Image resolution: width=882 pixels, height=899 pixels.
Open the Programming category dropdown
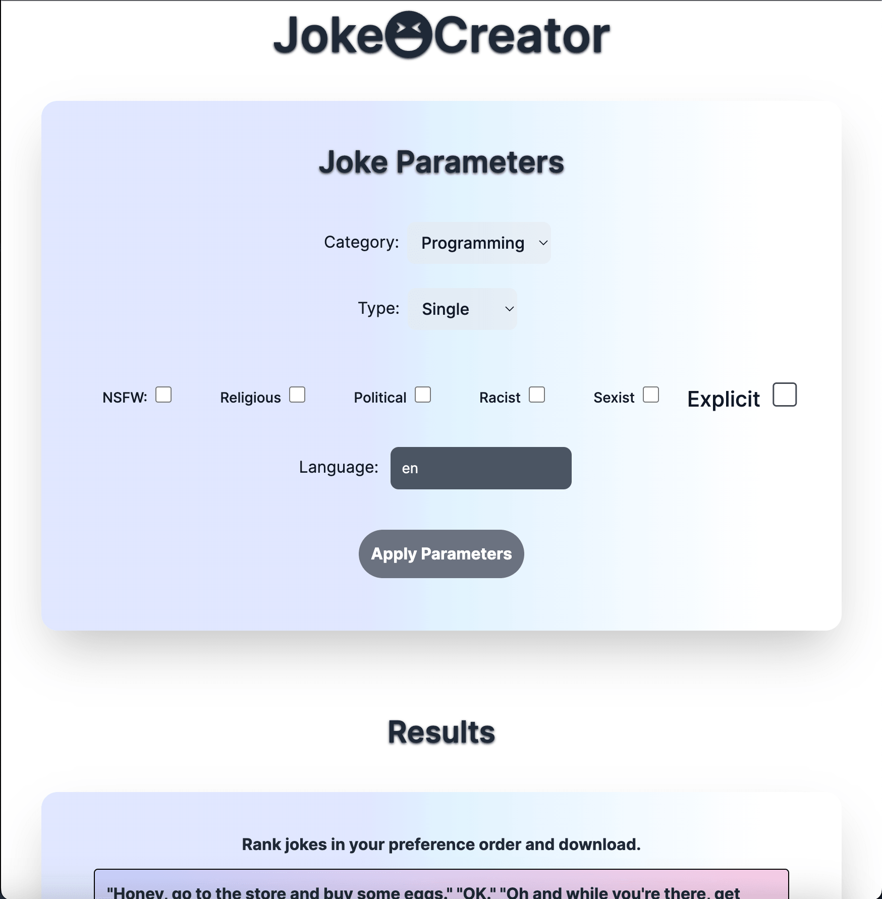[479, 243]
